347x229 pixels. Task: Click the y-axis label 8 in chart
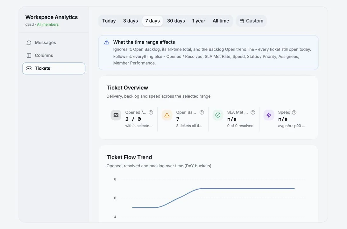115,179
